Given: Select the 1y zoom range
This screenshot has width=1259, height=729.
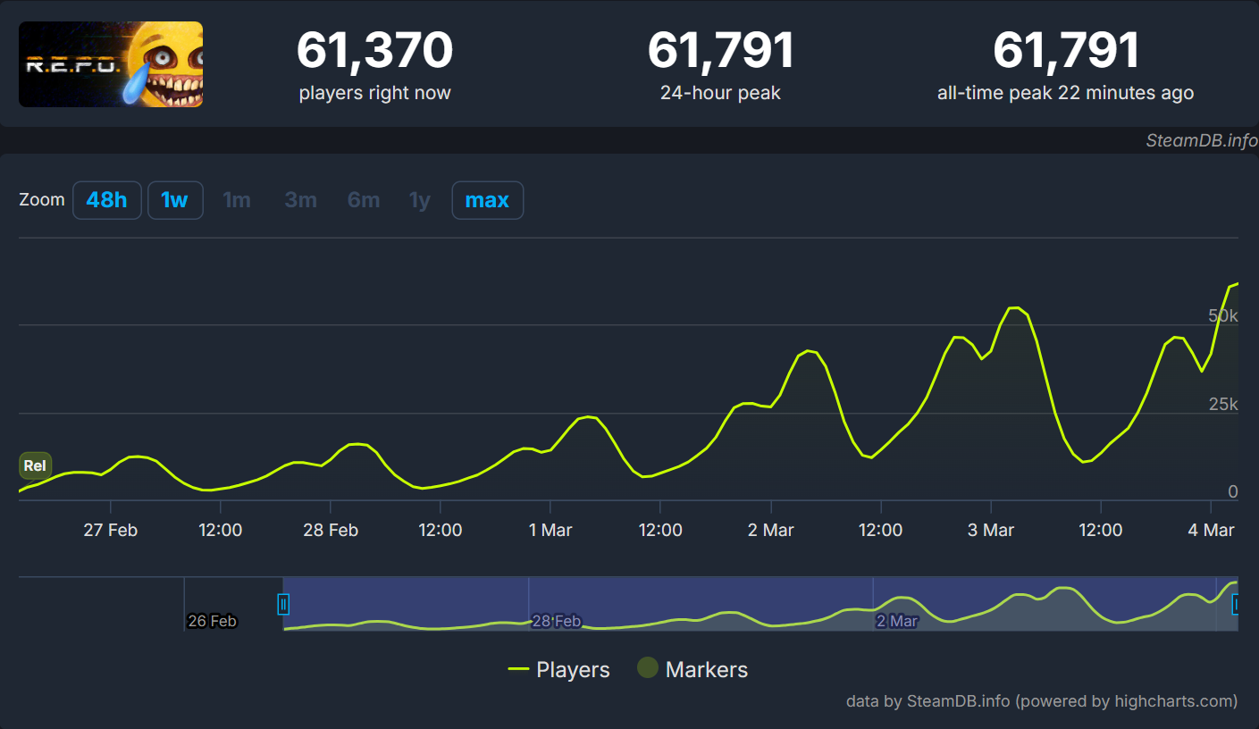Looking at the screenshot, I should pos(419,200).
